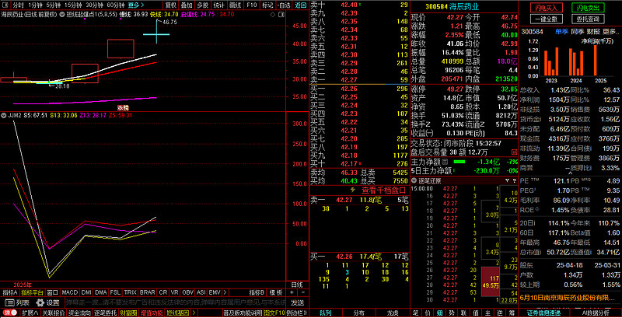622x318 pixels.
Task: Toggle 扩展∧ panel expander
Action: click(30, 313)
